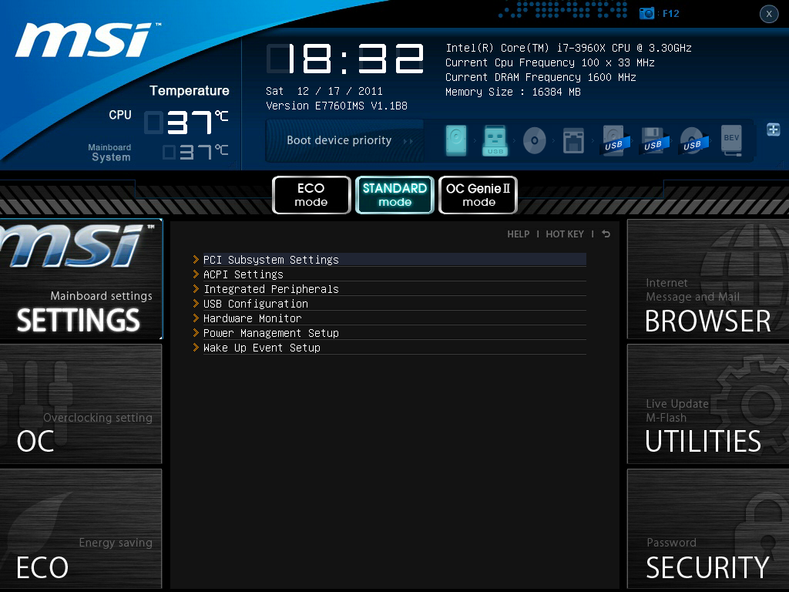Open the ECO energy saving panel

(x=81, y=529)
